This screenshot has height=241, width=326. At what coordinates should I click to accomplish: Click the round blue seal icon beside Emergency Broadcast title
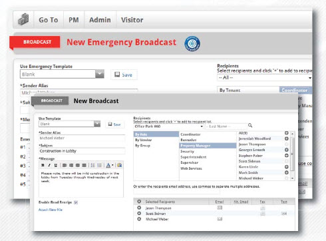click(x=192, y=44)
